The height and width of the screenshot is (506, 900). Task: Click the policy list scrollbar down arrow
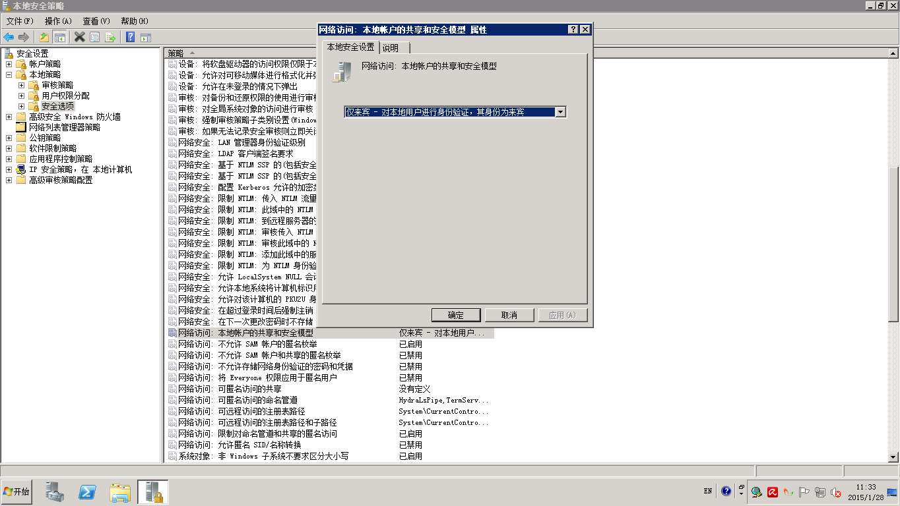(893, 457)
